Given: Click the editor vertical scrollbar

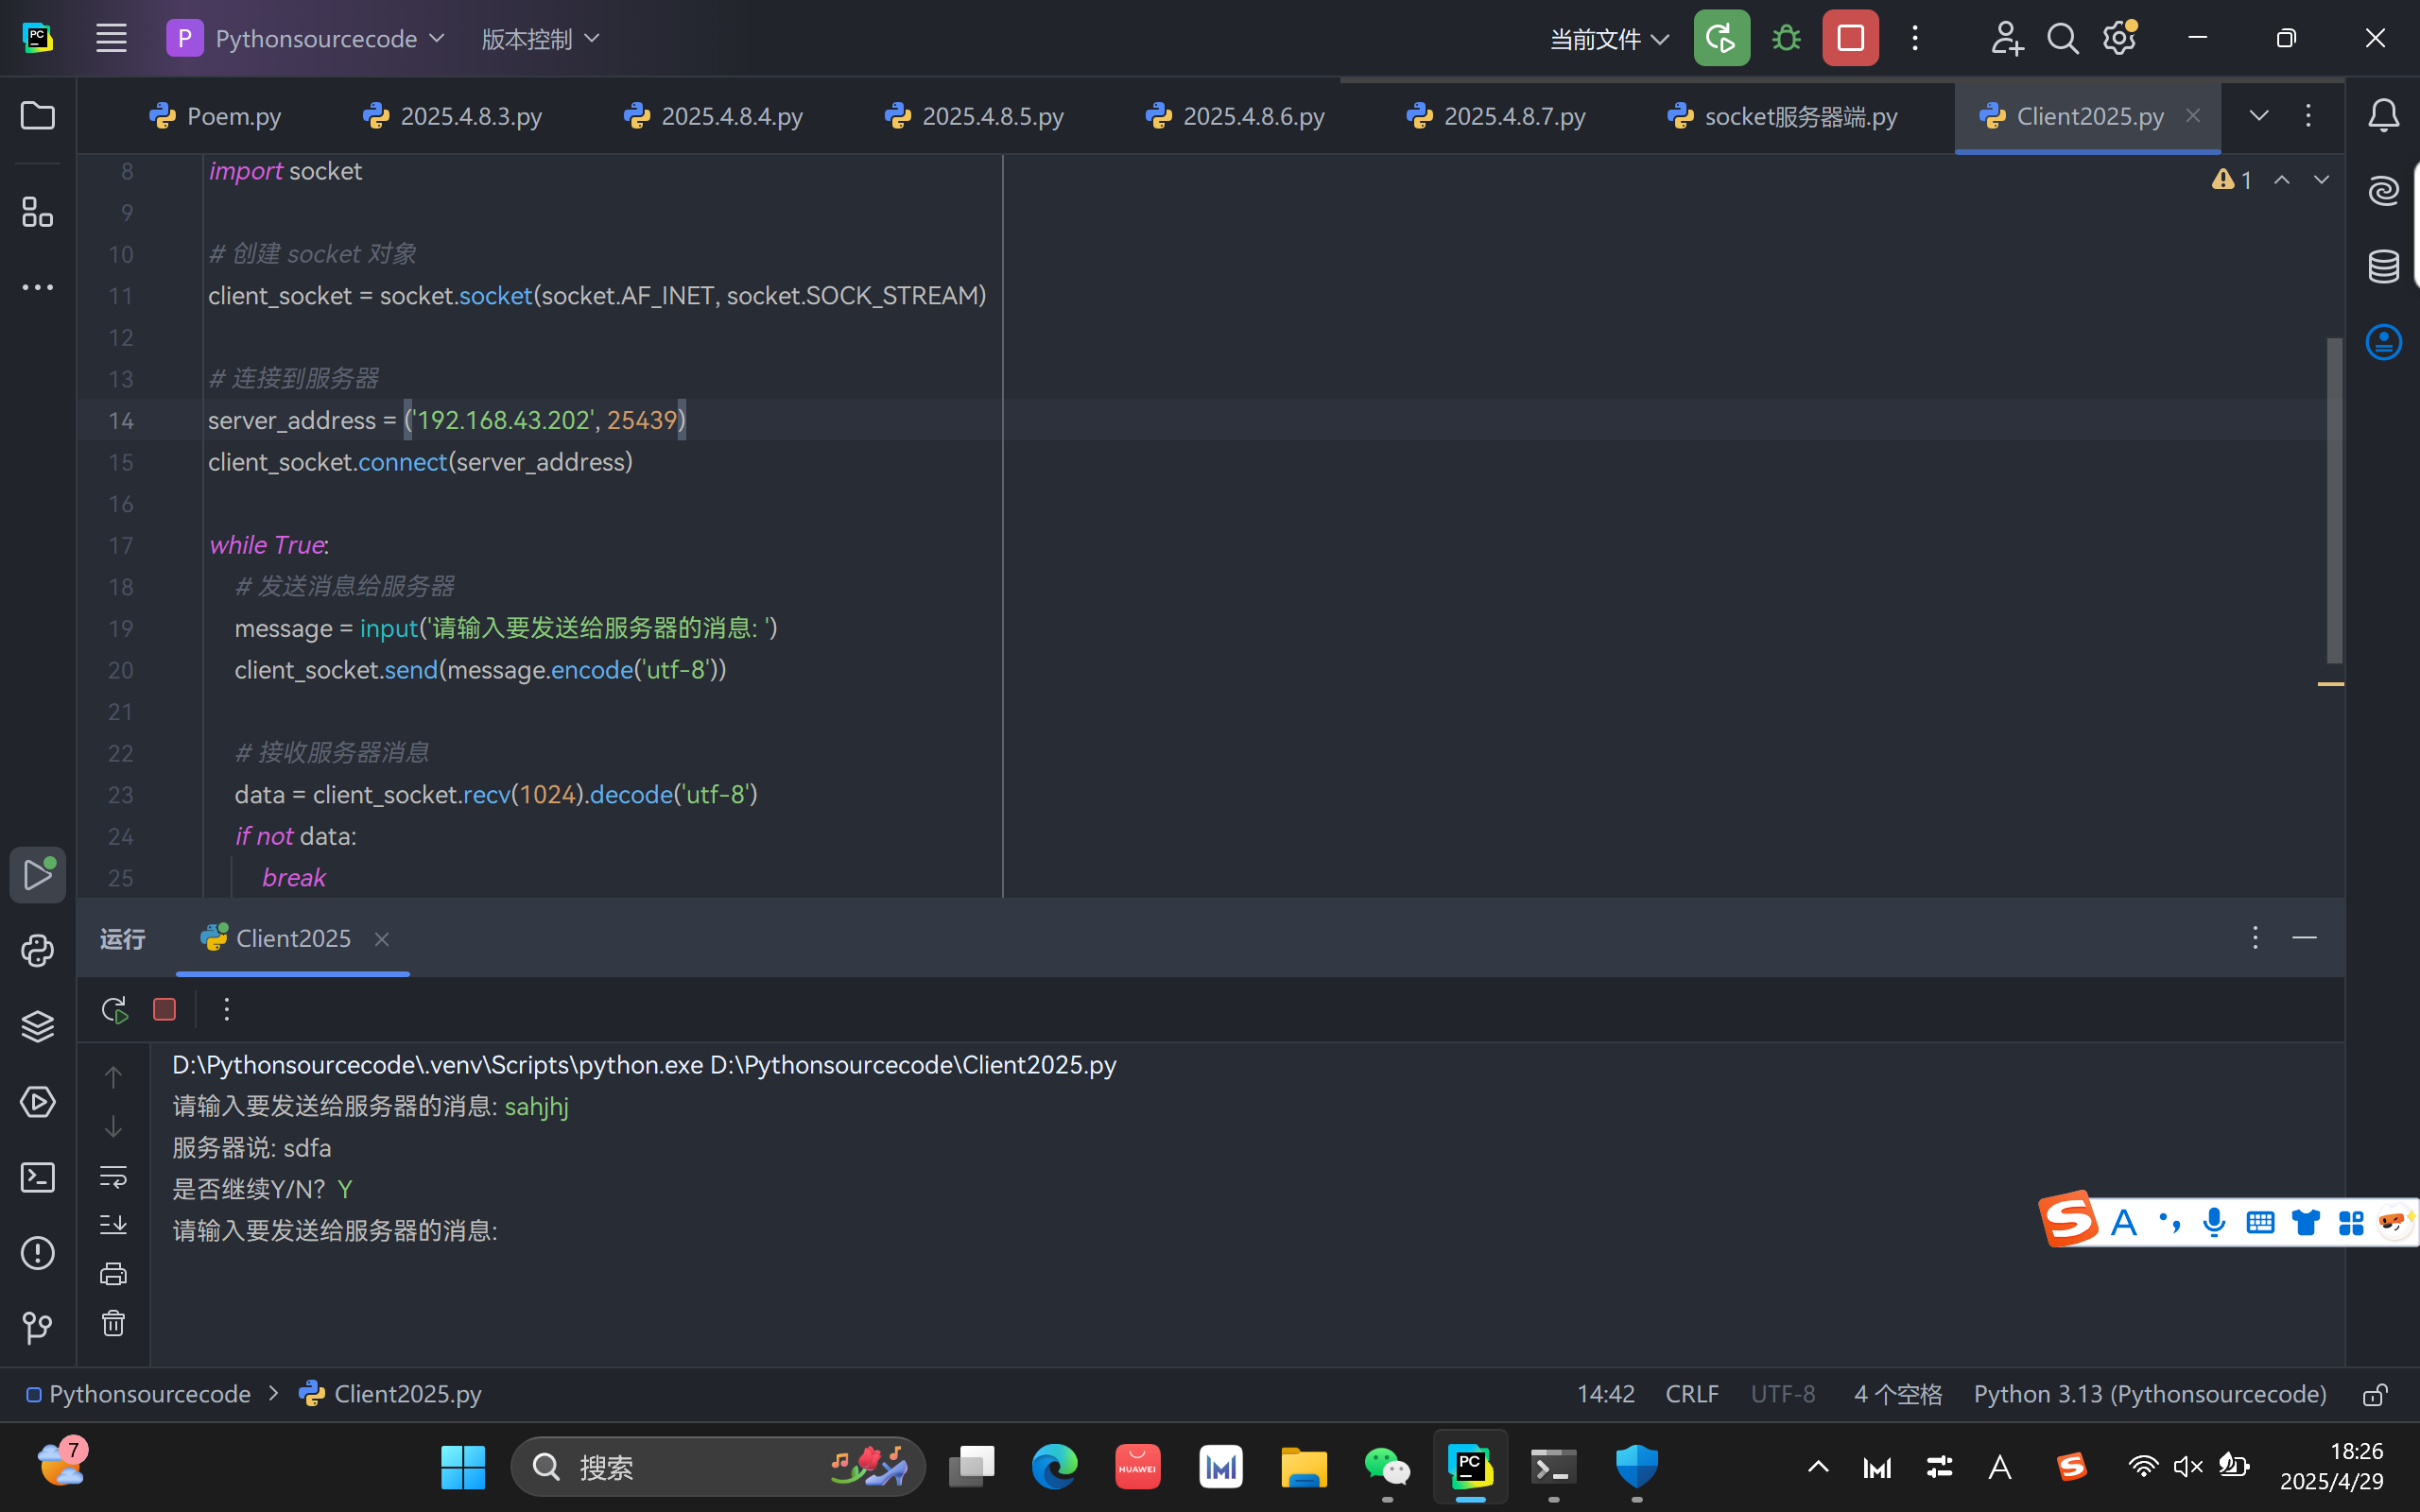Looking at the screenshot, I should point(2334,500).
